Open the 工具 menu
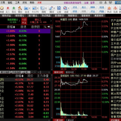This screenshot has height=121, width=121. (x=17, y=3)
